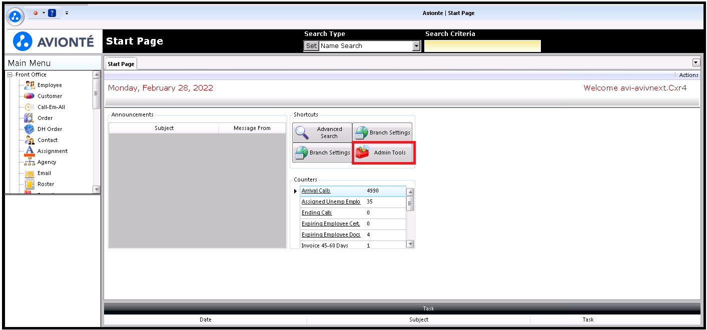Open the Assignment menu item icon

pyautogui.click(x=30, y=151)
